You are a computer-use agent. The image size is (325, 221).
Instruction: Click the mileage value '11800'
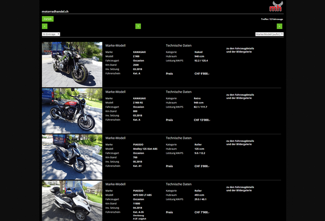click(x=136, y=204)
